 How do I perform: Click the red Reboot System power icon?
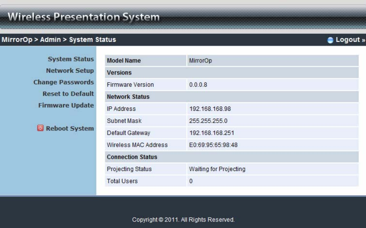(40, 128)
